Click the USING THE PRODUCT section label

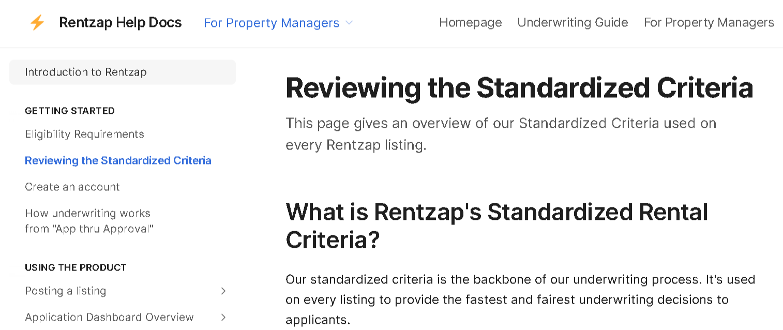pyautogui.click(x=76, y=267)
